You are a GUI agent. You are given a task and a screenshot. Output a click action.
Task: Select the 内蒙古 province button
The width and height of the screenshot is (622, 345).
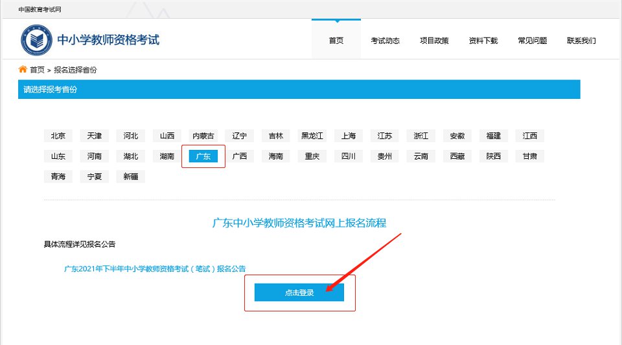pos(203,136)
